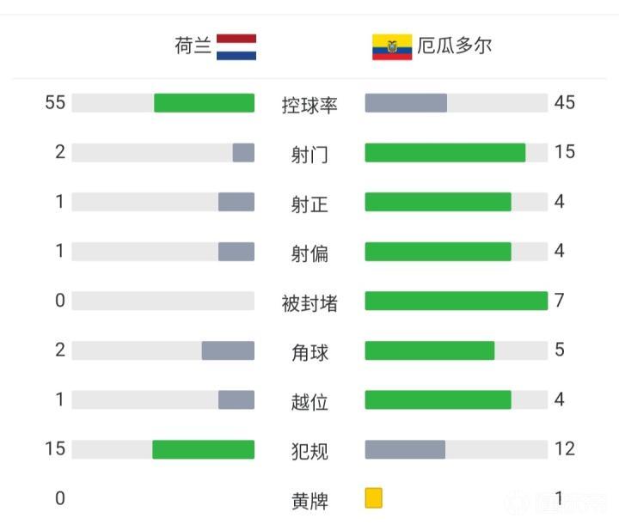Click the yellow card icon
The height and width of the screenshot is (524, 619).
pos(373,498)
